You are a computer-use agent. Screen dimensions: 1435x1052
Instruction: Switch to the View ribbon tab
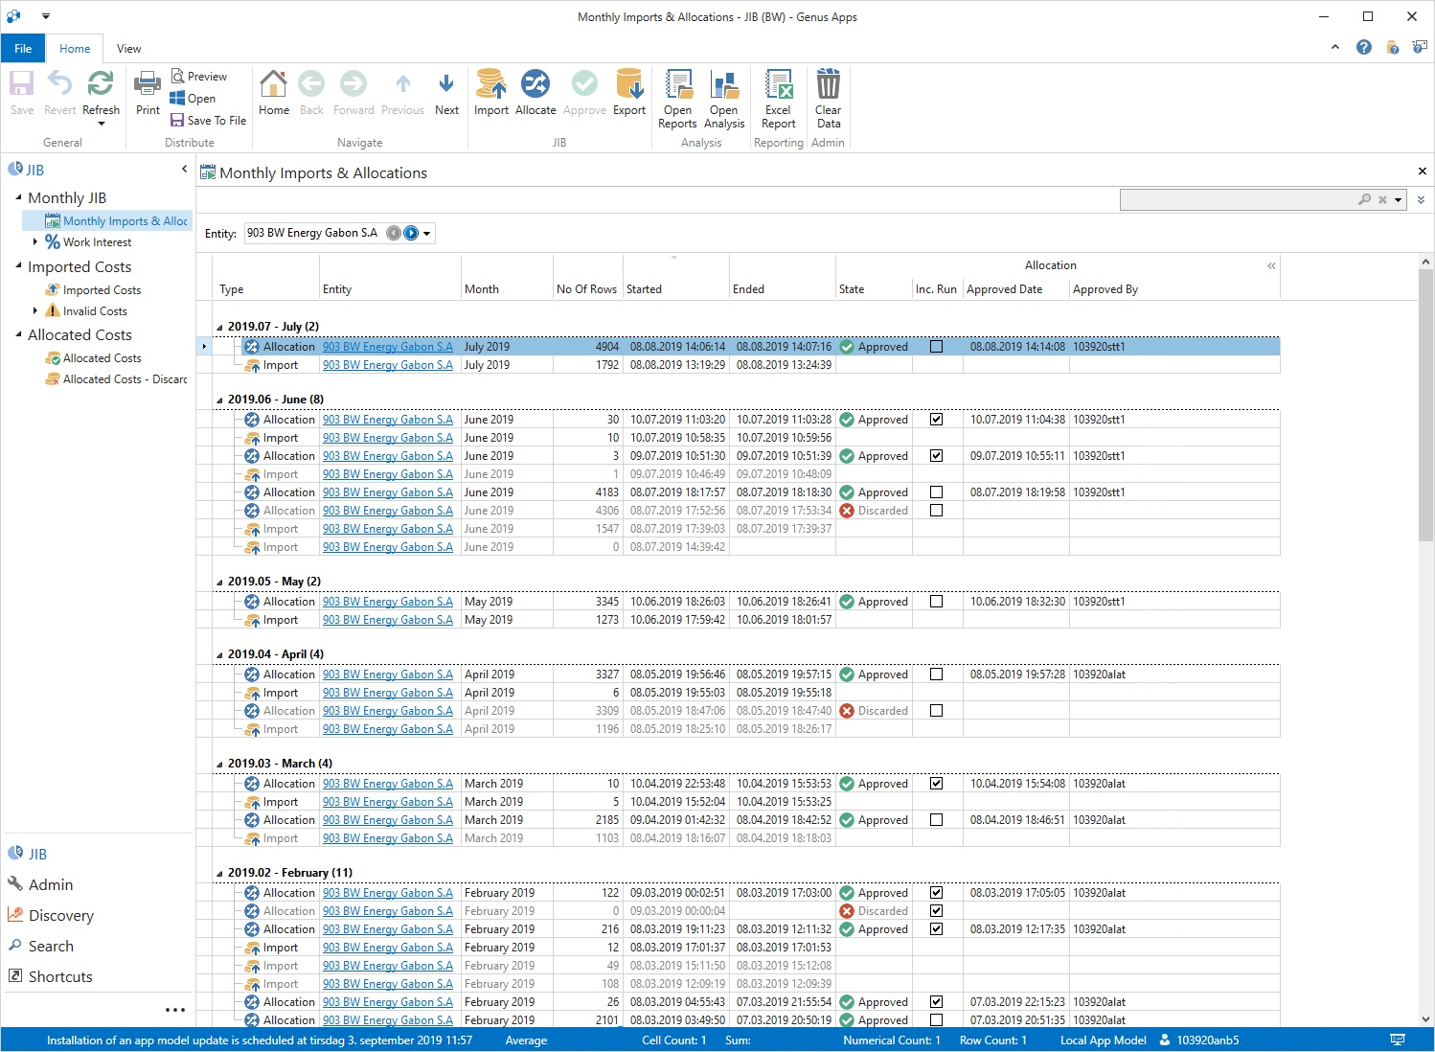(128, 49)
